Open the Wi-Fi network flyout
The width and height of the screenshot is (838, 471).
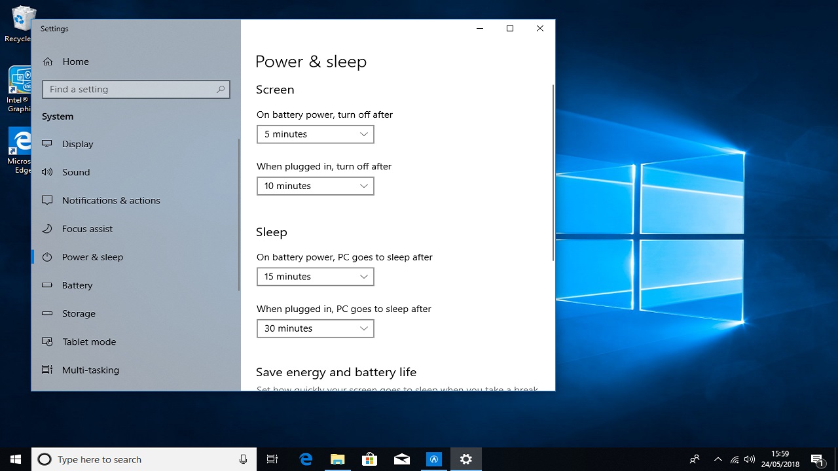click(735, 459)
